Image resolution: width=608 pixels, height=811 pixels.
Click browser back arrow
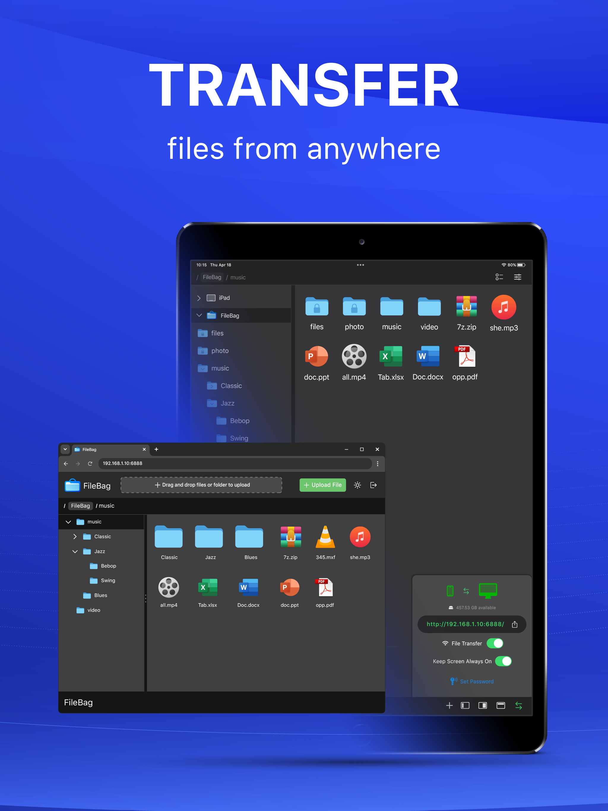66,464
